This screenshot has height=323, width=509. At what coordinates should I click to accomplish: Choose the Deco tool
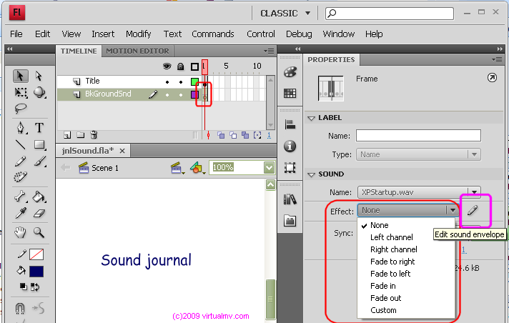pyautogui.click(x=21, y=177)
